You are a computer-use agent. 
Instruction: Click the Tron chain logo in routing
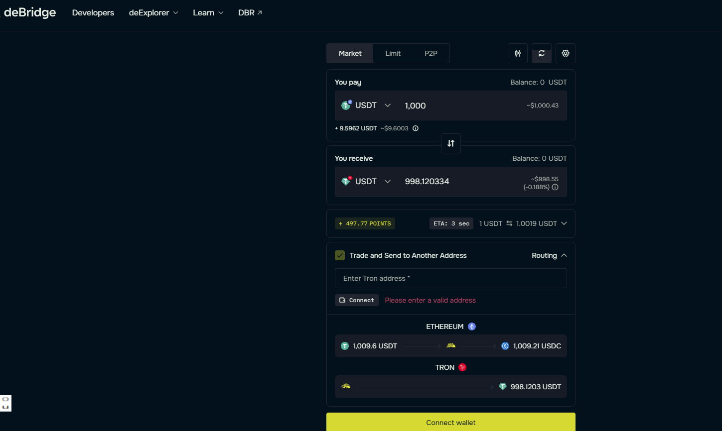pos(462,367)
